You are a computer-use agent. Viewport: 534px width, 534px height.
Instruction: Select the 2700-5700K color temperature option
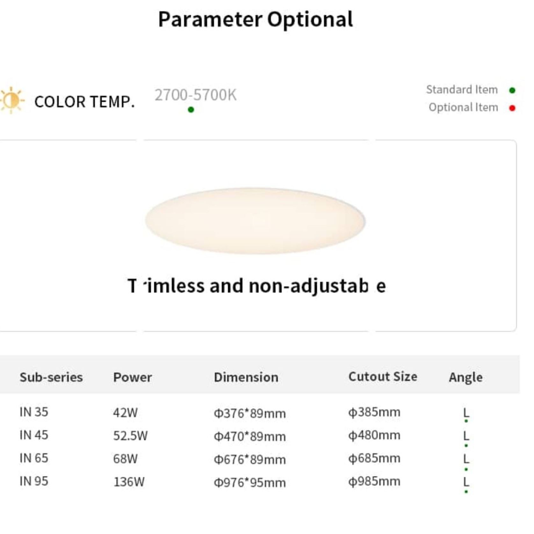[x=196, y=95]
